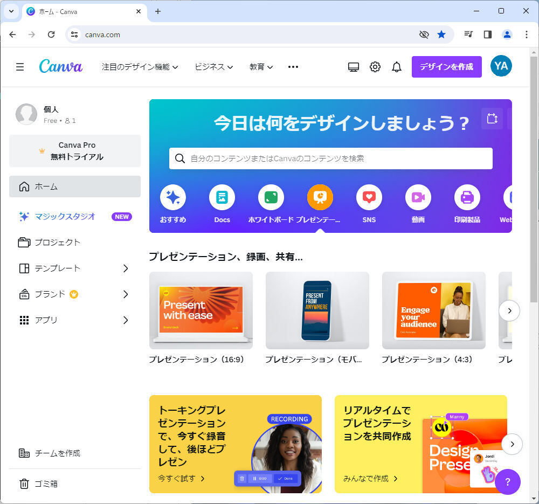The height and width of the screenshot is (504, 539).
Task: Select the おすすめ sparkle category icon
Action: click(173, 197)
